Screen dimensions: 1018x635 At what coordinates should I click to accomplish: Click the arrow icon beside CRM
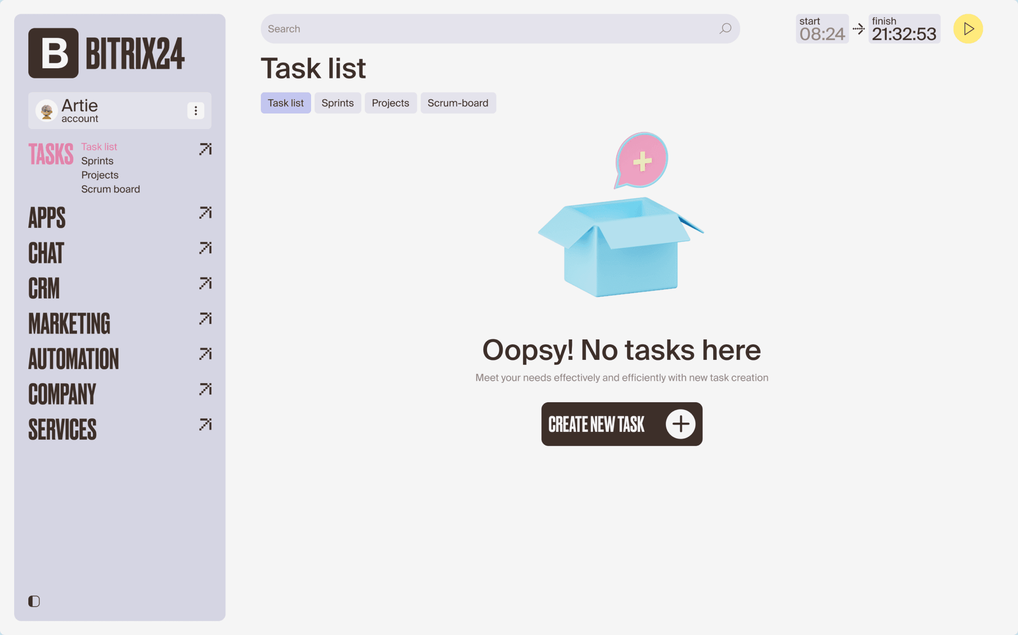[205, 283]
